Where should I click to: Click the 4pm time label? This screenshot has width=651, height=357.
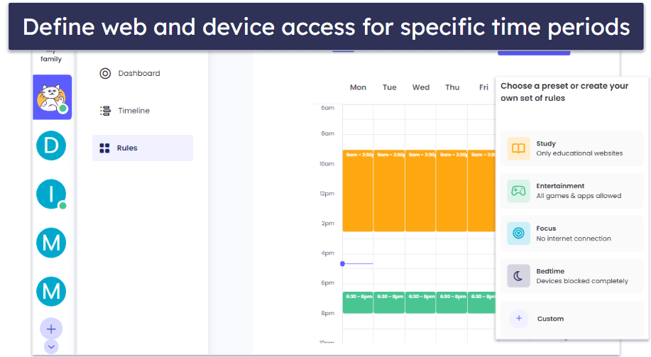(x=327, y=253)
